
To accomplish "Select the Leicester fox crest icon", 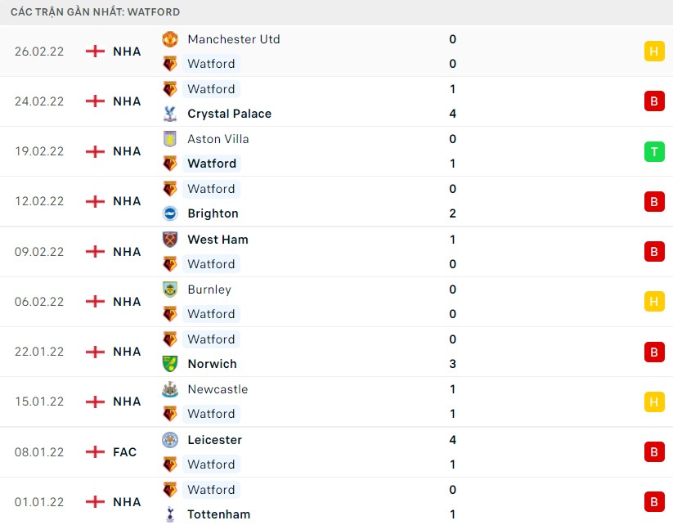I will [171, 440].
